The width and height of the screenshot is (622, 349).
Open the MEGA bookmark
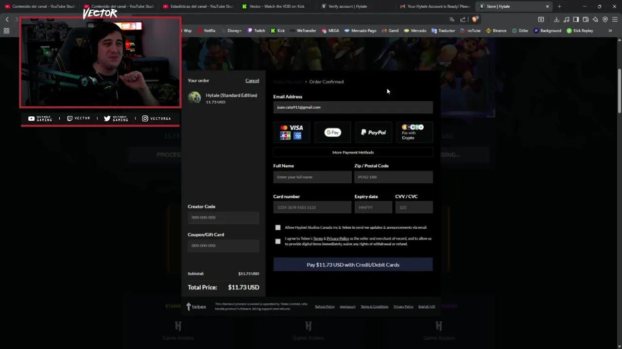coord(330,31)
